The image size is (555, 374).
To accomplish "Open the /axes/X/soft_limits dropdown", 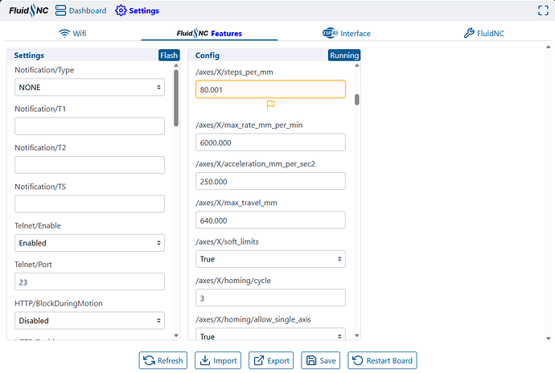I will [270, 259].
